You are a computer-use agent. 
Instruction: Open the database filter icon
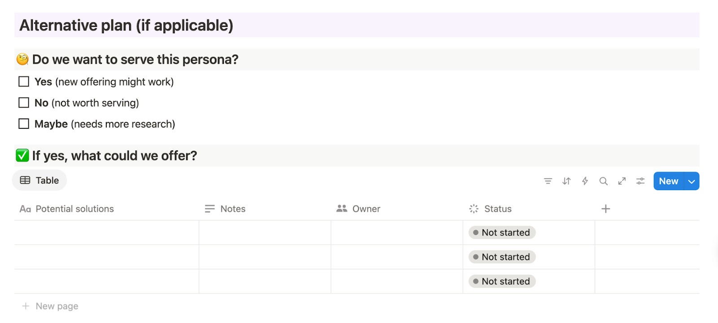tap(548, 181)
